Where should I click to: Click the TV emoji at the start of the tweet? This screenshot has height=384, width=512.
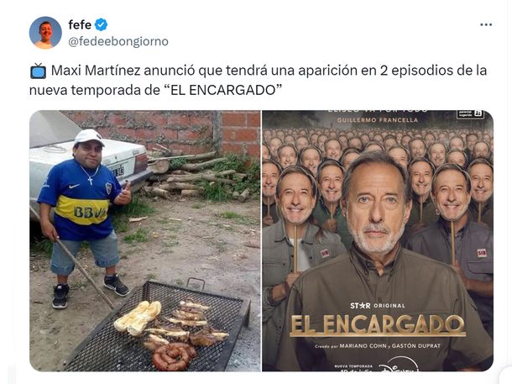pyautogui.click(x=39, y=71)
